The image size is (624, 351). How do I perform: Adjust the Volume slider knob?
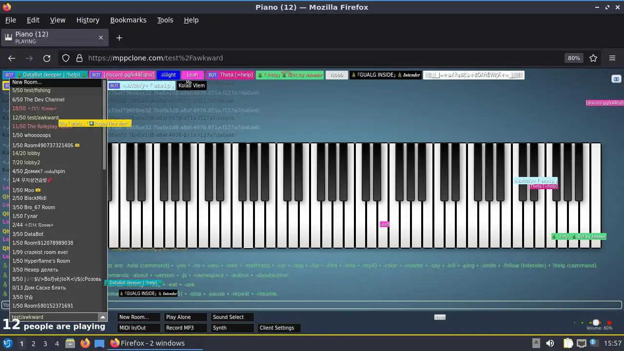596,322
